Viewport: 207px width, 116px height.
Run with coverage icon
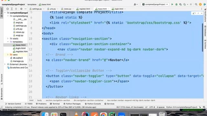pos(180,4)
